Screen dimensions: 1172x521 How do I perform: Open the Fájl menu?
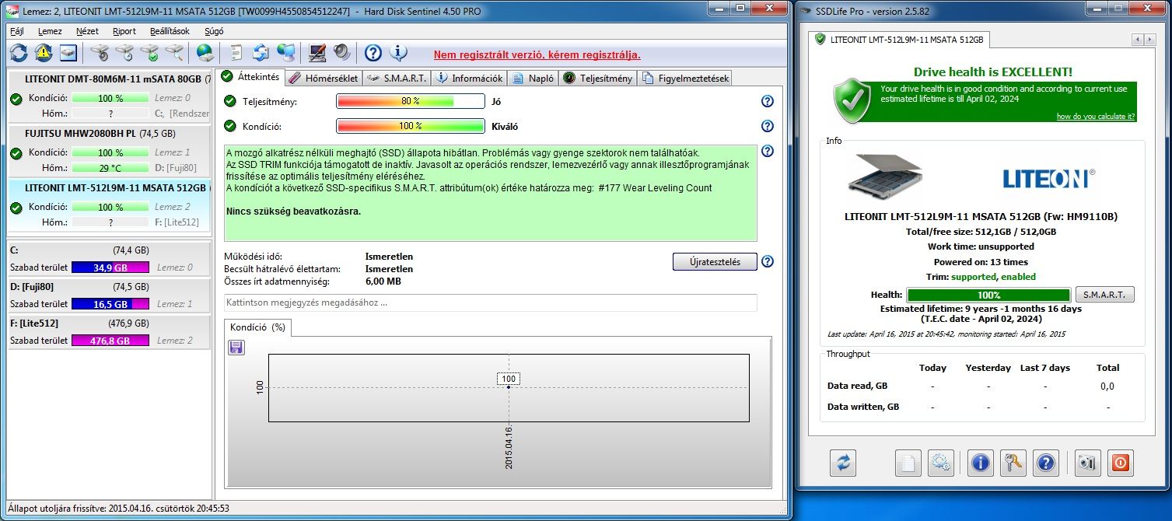click(17, 31)
